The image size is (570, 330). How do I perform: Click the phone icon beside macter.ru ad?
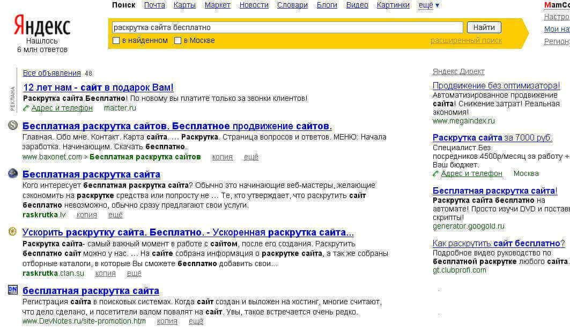[26, 108]
